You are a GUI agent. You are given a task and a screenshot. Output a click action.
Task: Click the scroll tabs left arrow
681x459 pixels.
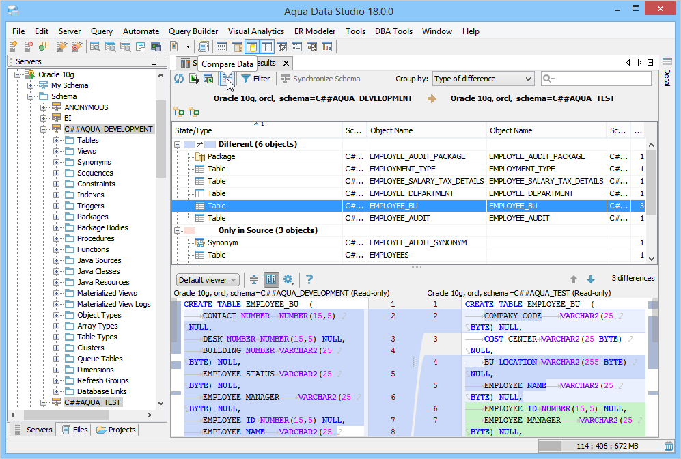click(x=628, y=63)
